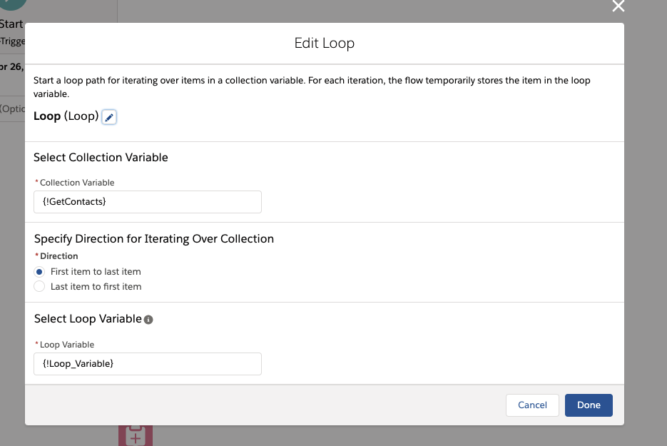This screenshot has height=446, width=667.
Task: Open the Loop Variable combobox showing {!Loop_Variable}
Action: pyautogui.click(x=148, y=364)
